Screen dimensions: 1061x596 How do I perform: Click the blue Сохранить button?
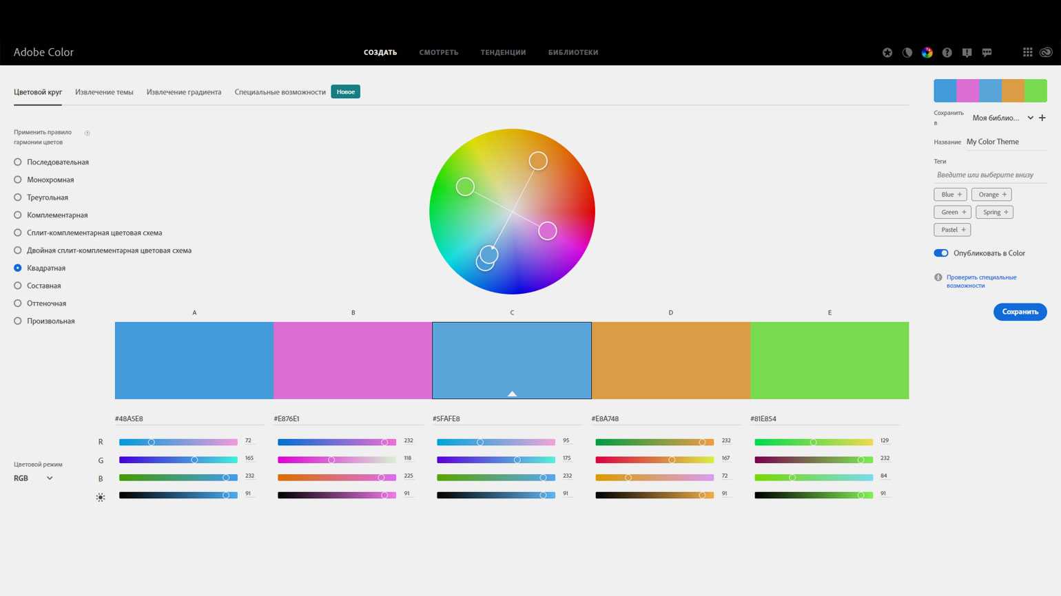tap(1020, 312)
